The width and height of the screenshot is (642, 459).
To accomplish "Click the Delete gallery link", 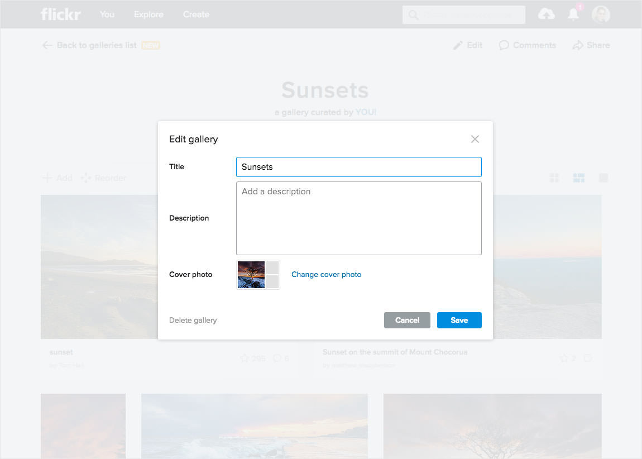I will coord(193,320).
